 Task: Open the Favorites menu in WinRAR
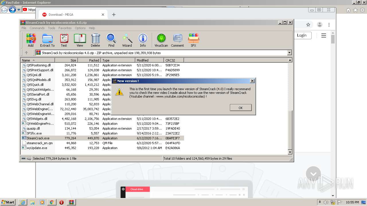pyautogui.click(x=65, y=28)
